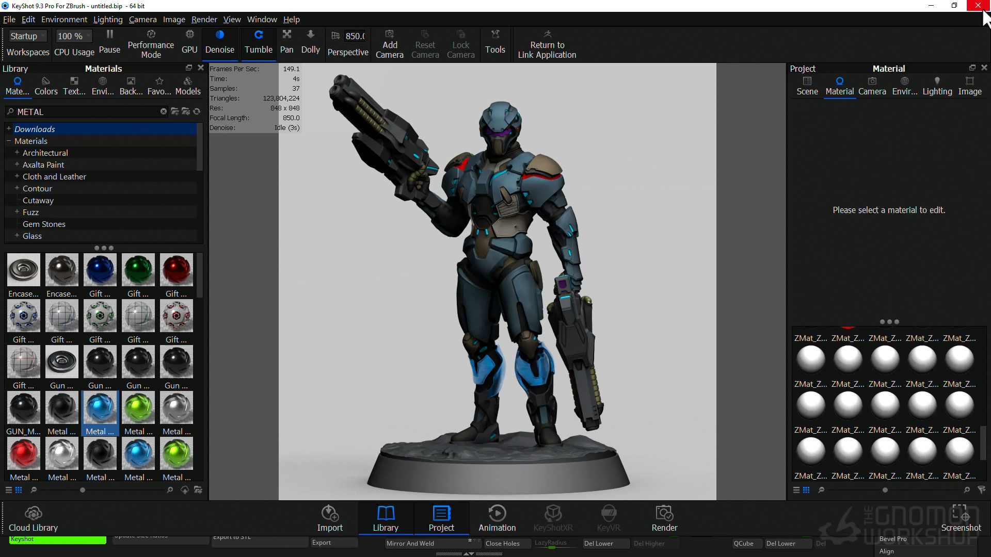Open the Lighting menu

point(107,20)
